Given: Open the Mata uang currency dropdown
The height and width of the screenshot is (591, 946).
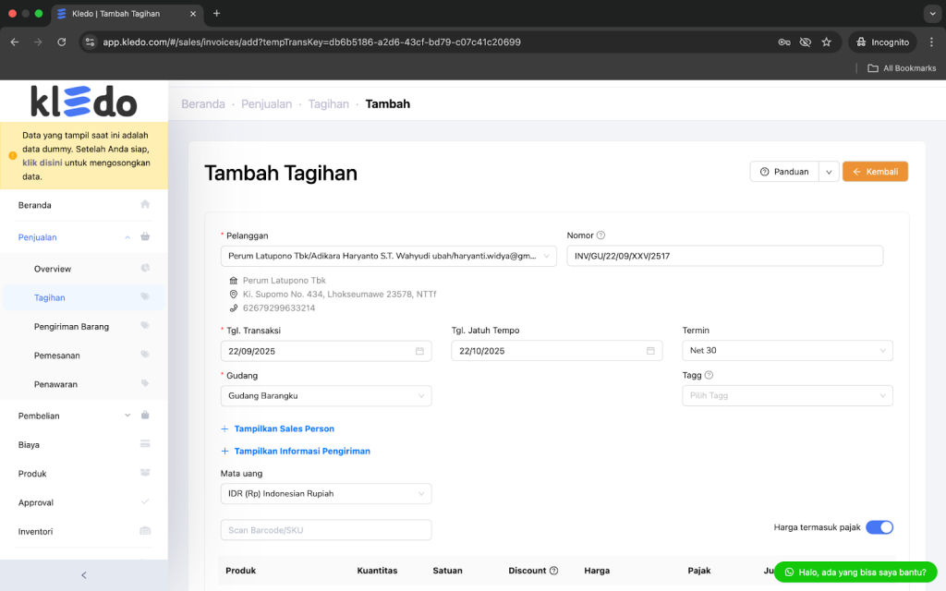Looking at the screenshot, I should [x=325, y=494].
